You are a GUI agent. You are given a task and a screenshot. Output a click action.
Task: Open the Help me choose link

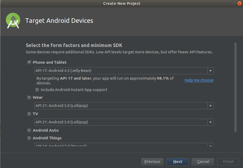(x=199, y=80)
